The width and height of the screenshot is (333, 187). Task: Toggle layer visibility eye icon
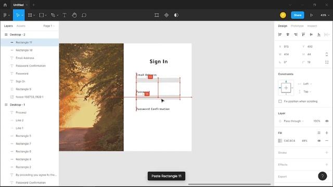click(327, 121)
